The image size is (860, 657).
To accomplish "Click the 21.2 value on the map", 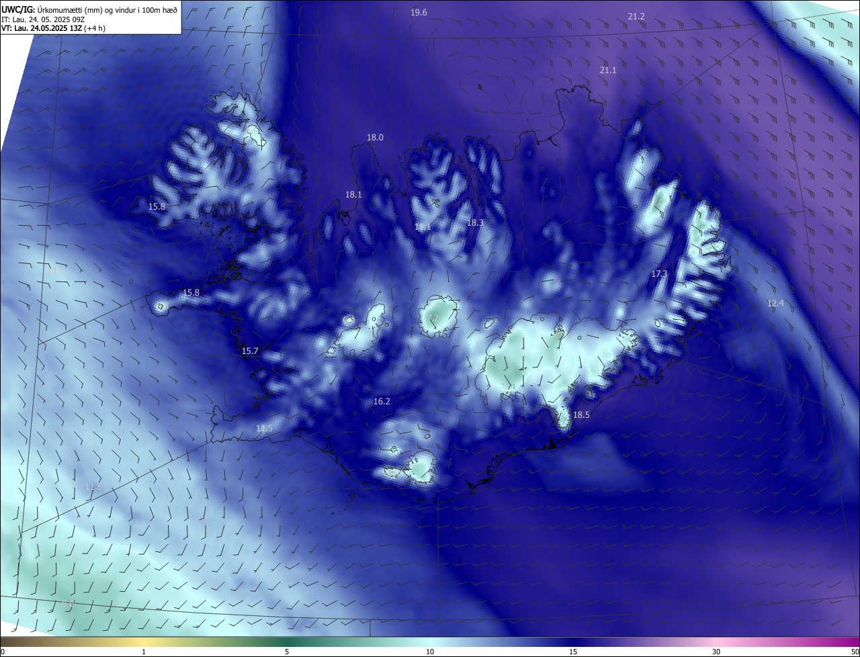I will [636, 16].
